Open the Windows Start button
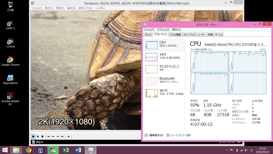The image size is (273, 154). 5,150
